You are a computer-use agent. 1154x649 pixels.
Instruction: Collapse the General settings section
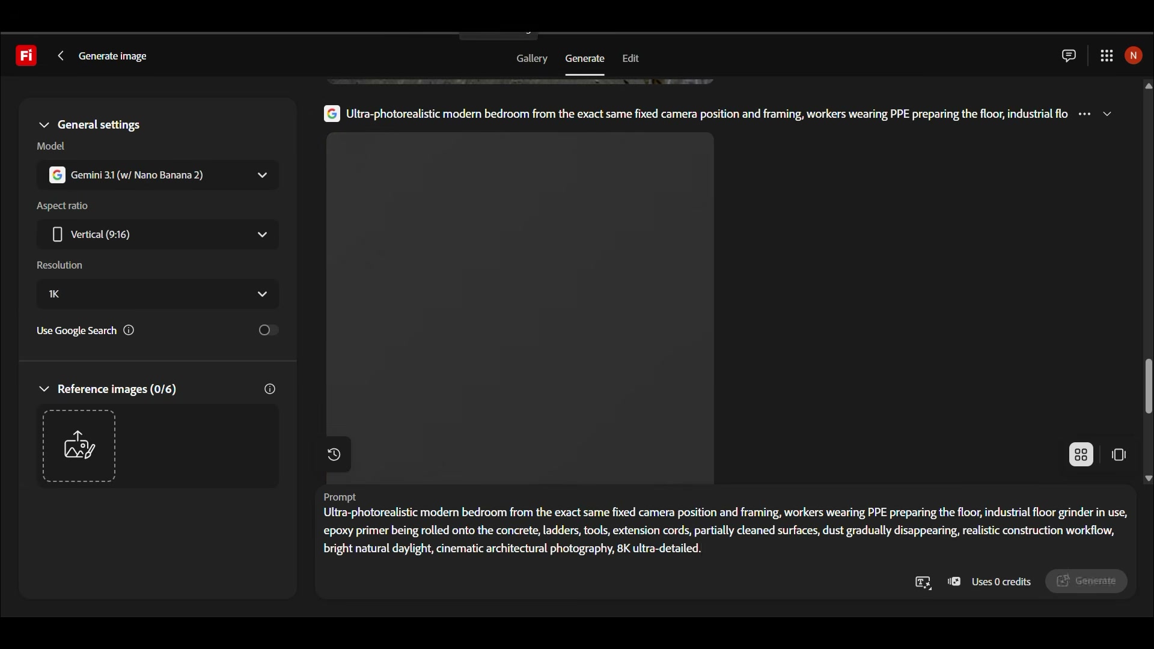point(44,126)
